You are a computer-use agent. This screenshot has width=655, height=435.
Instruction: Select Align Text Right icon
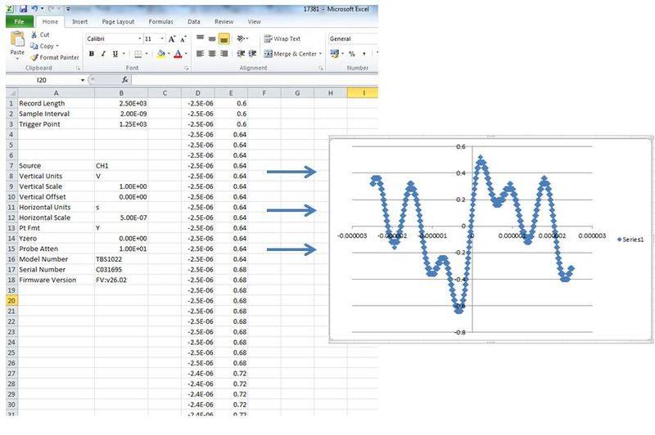pyautogui.click(x=224, y=54)
